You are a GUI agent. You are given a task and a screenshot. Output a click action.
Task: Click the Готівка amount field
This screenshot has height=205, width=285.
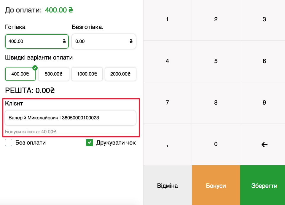tap(37, 41)
